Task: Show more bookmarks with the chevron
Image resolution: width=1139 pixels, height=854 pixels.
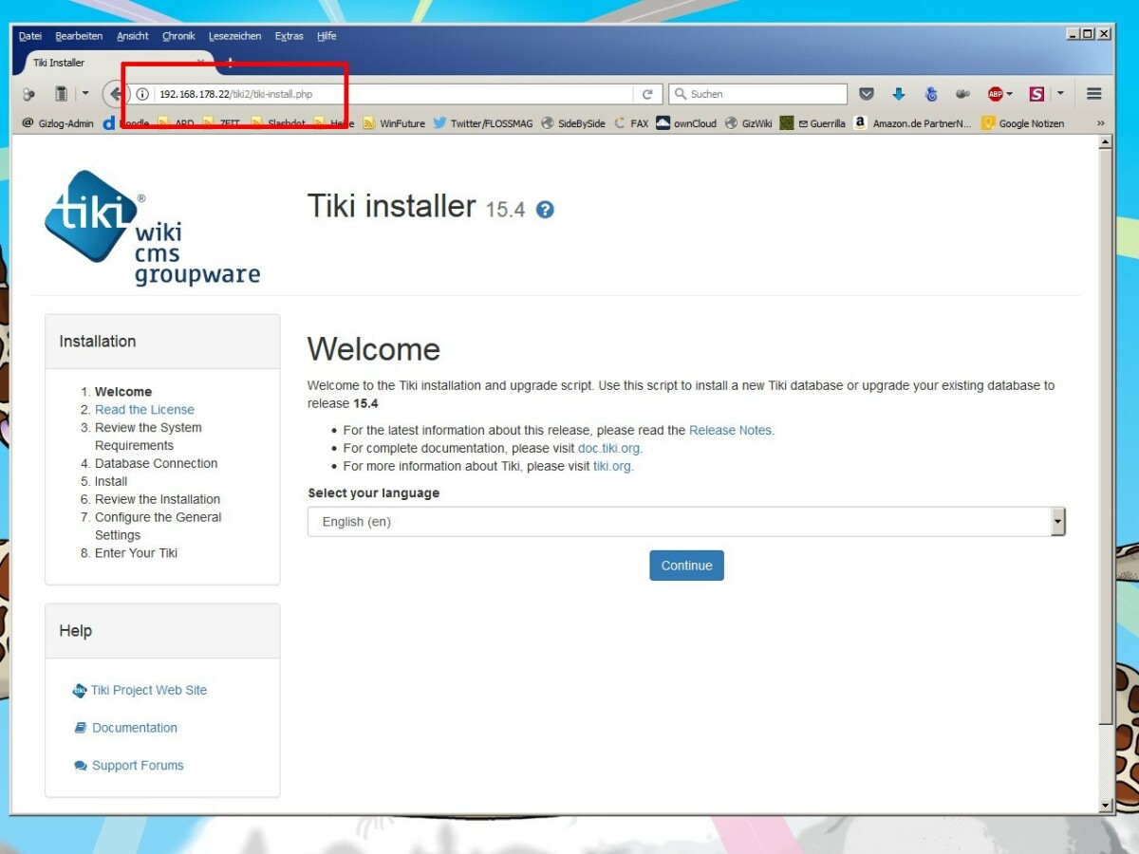Action: [x=1101, y=123]
